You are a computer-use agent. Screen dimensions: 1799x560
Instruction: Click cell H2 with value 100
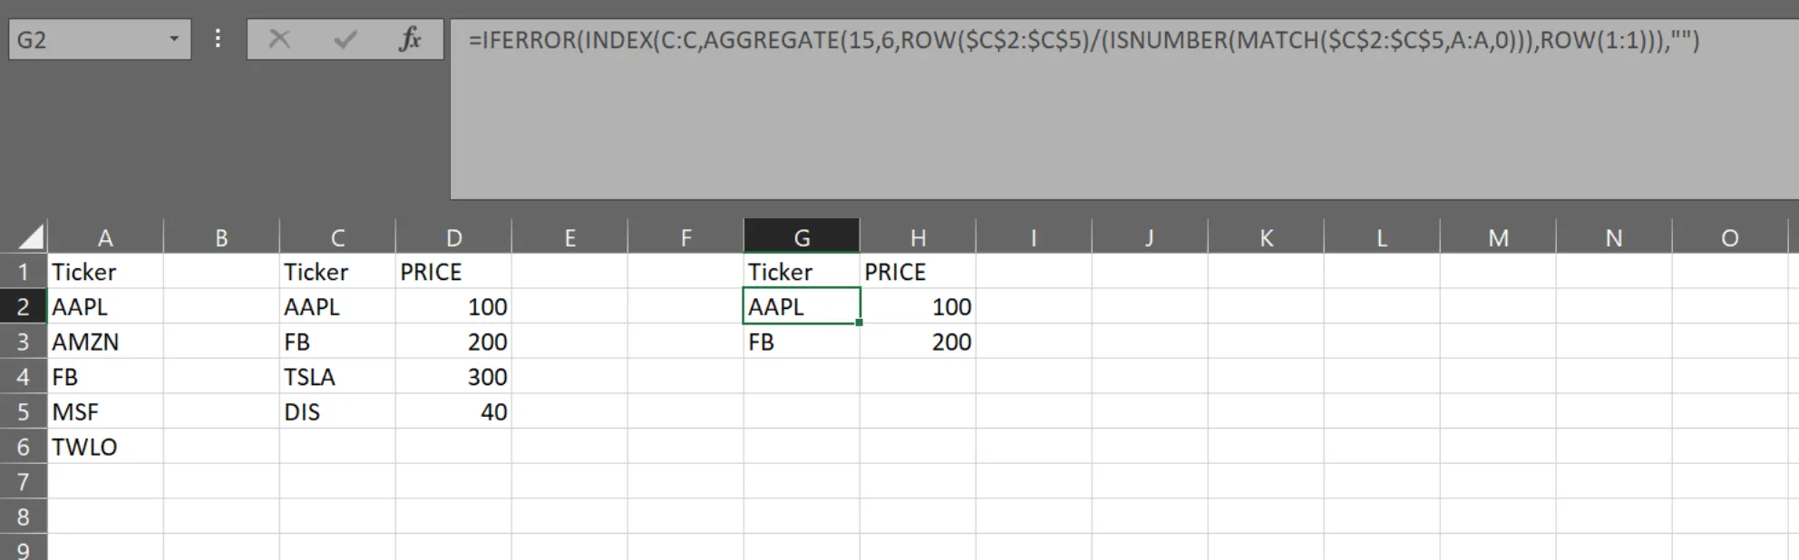click(x=918, y=307)
